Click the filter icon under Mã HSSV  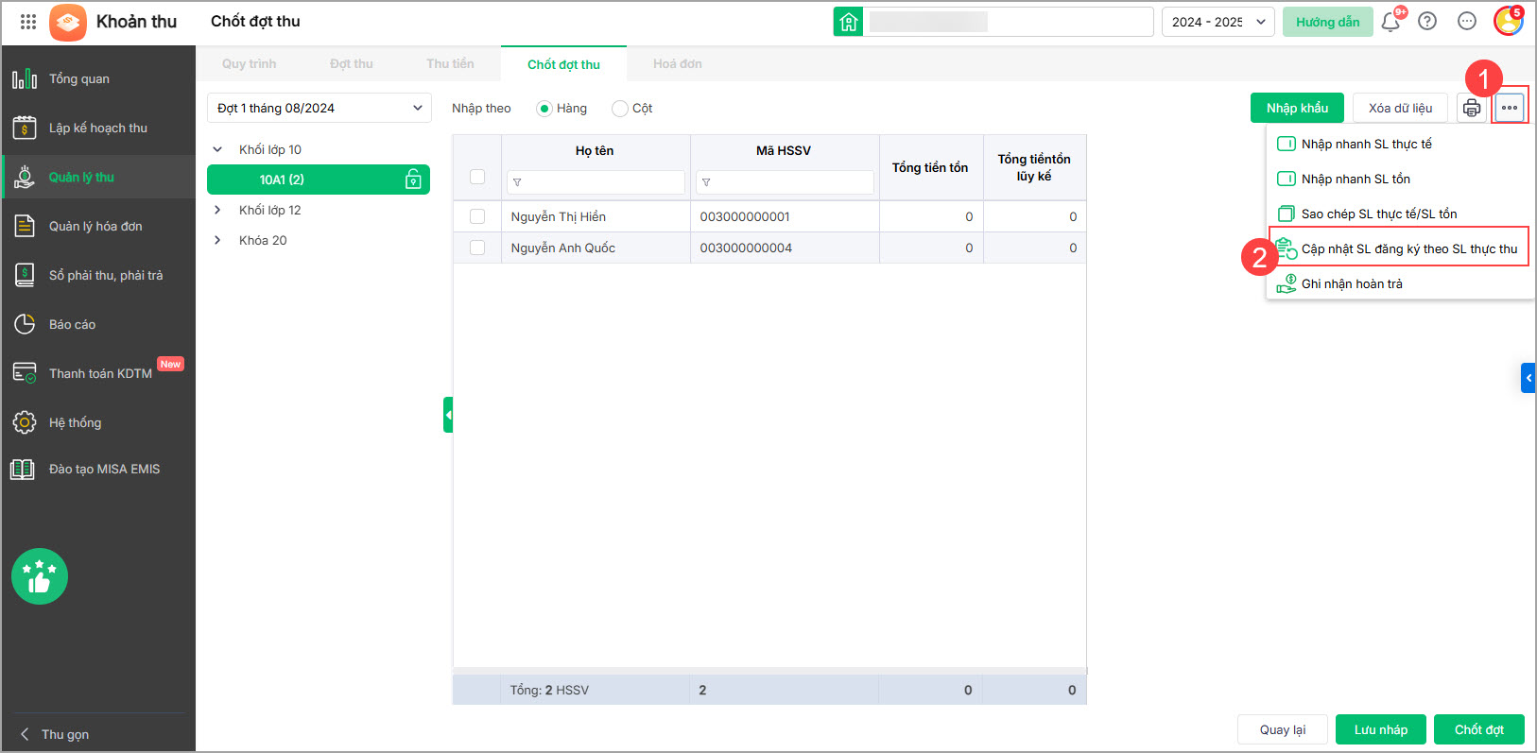pos(706,182)
